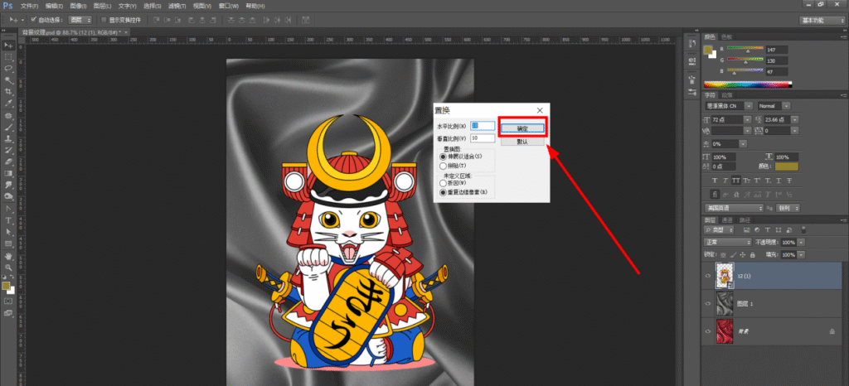Filter layers by shape layer icon
This screenshot has width=849, height=386.
click(778, 229)
